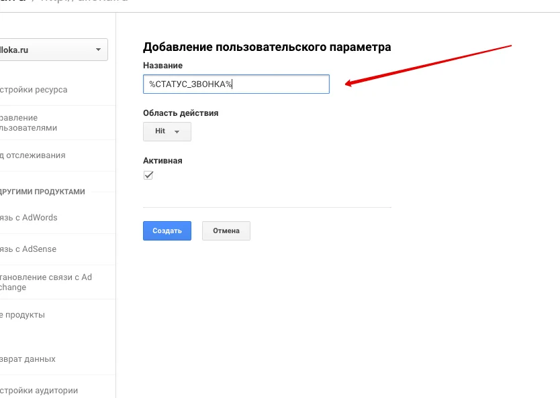
Task: Open the audience settings menu item ending in 'стройки аудитории'
Action: click(39, 391)
